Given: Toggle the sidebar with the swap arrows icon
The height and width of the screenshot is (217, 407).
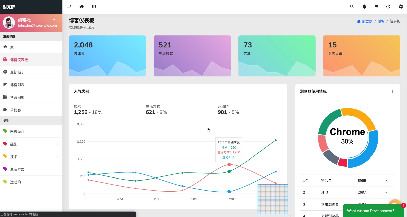Looking at the screenshot, I should coord(69,7).
